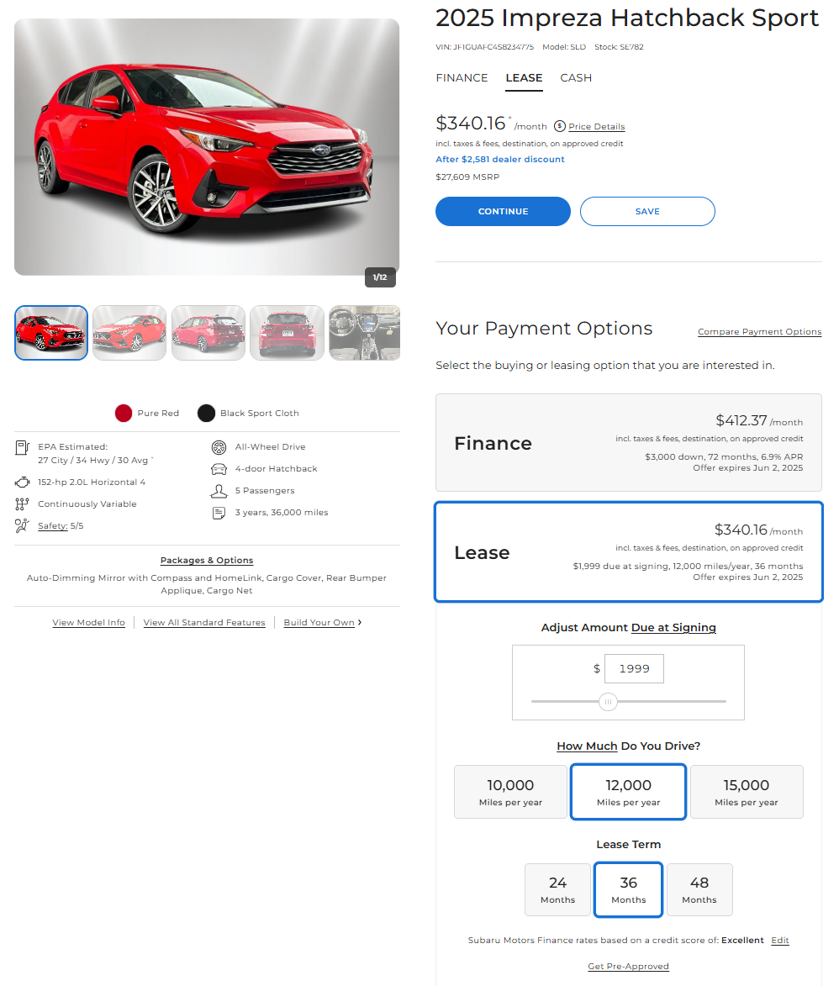Select the Pure Red color swatch
This screenshot has height=986, width=839.
(x=124, y=413)
